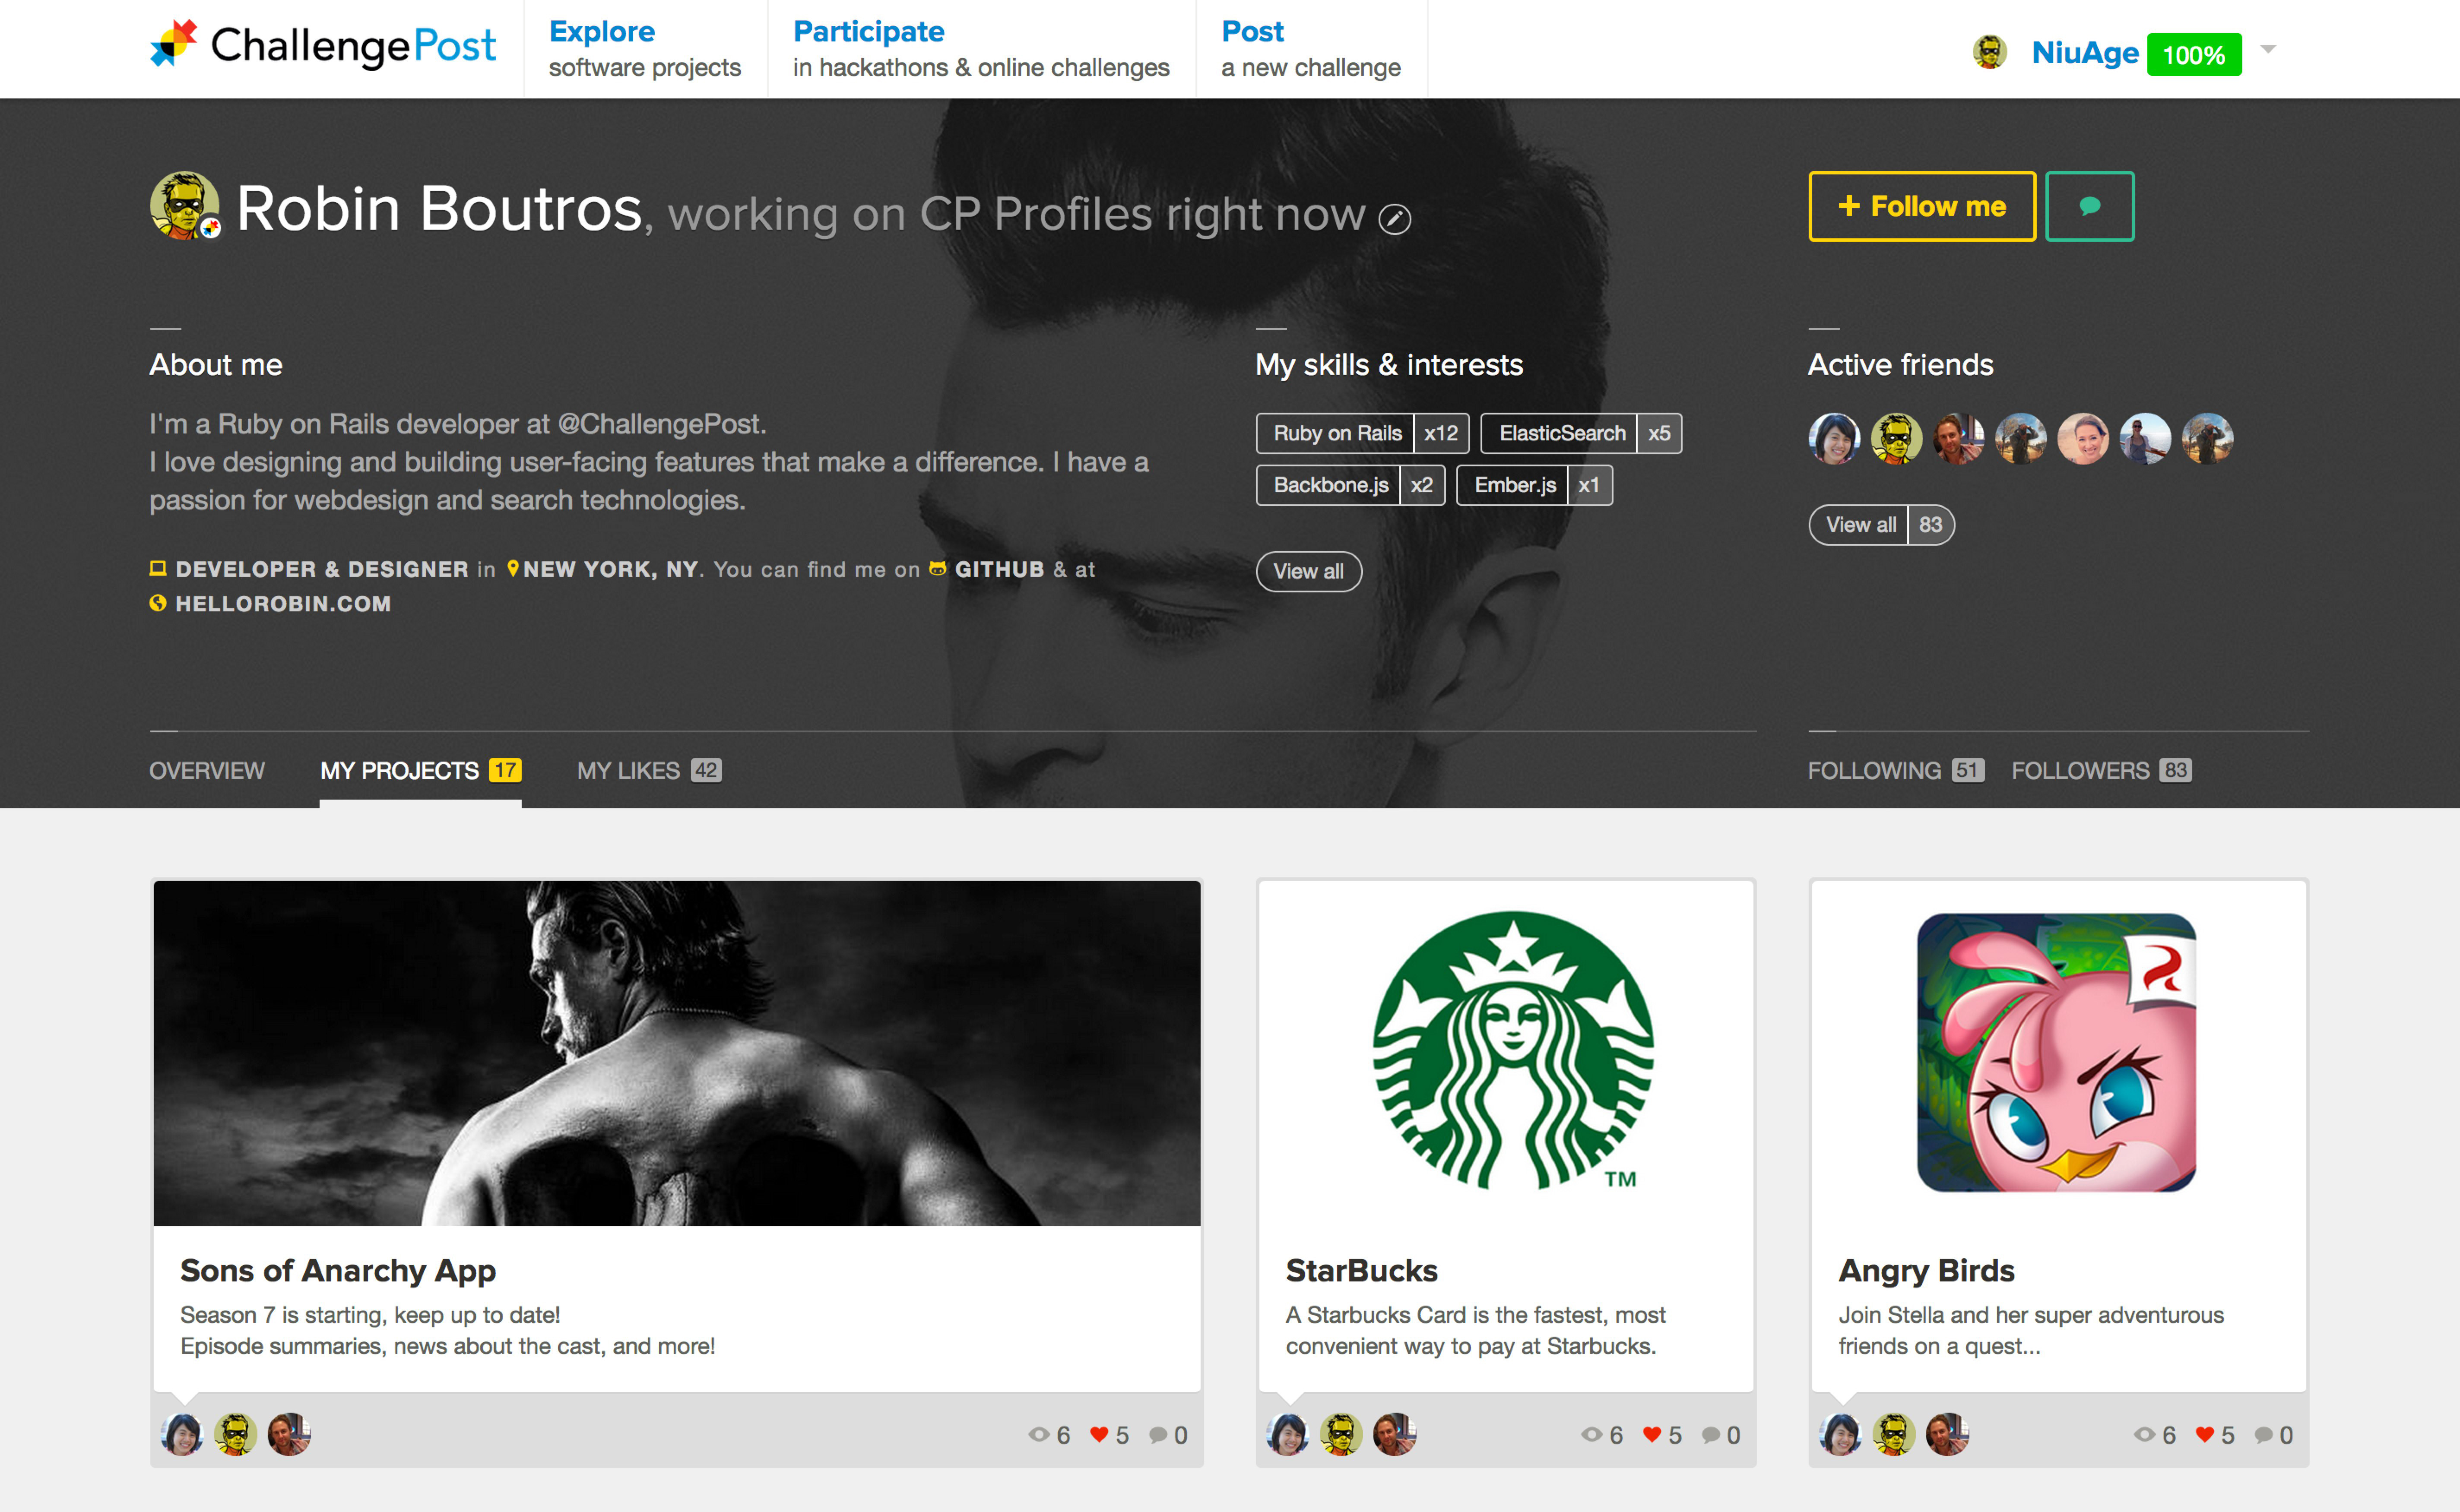
Task: Click the eye views icon on Sons of Anarchy card
Action: coord(1039,1434)
